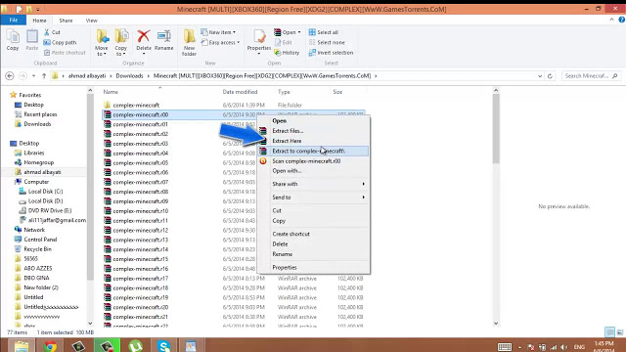Switch to the Share tab

coord(66,21)
